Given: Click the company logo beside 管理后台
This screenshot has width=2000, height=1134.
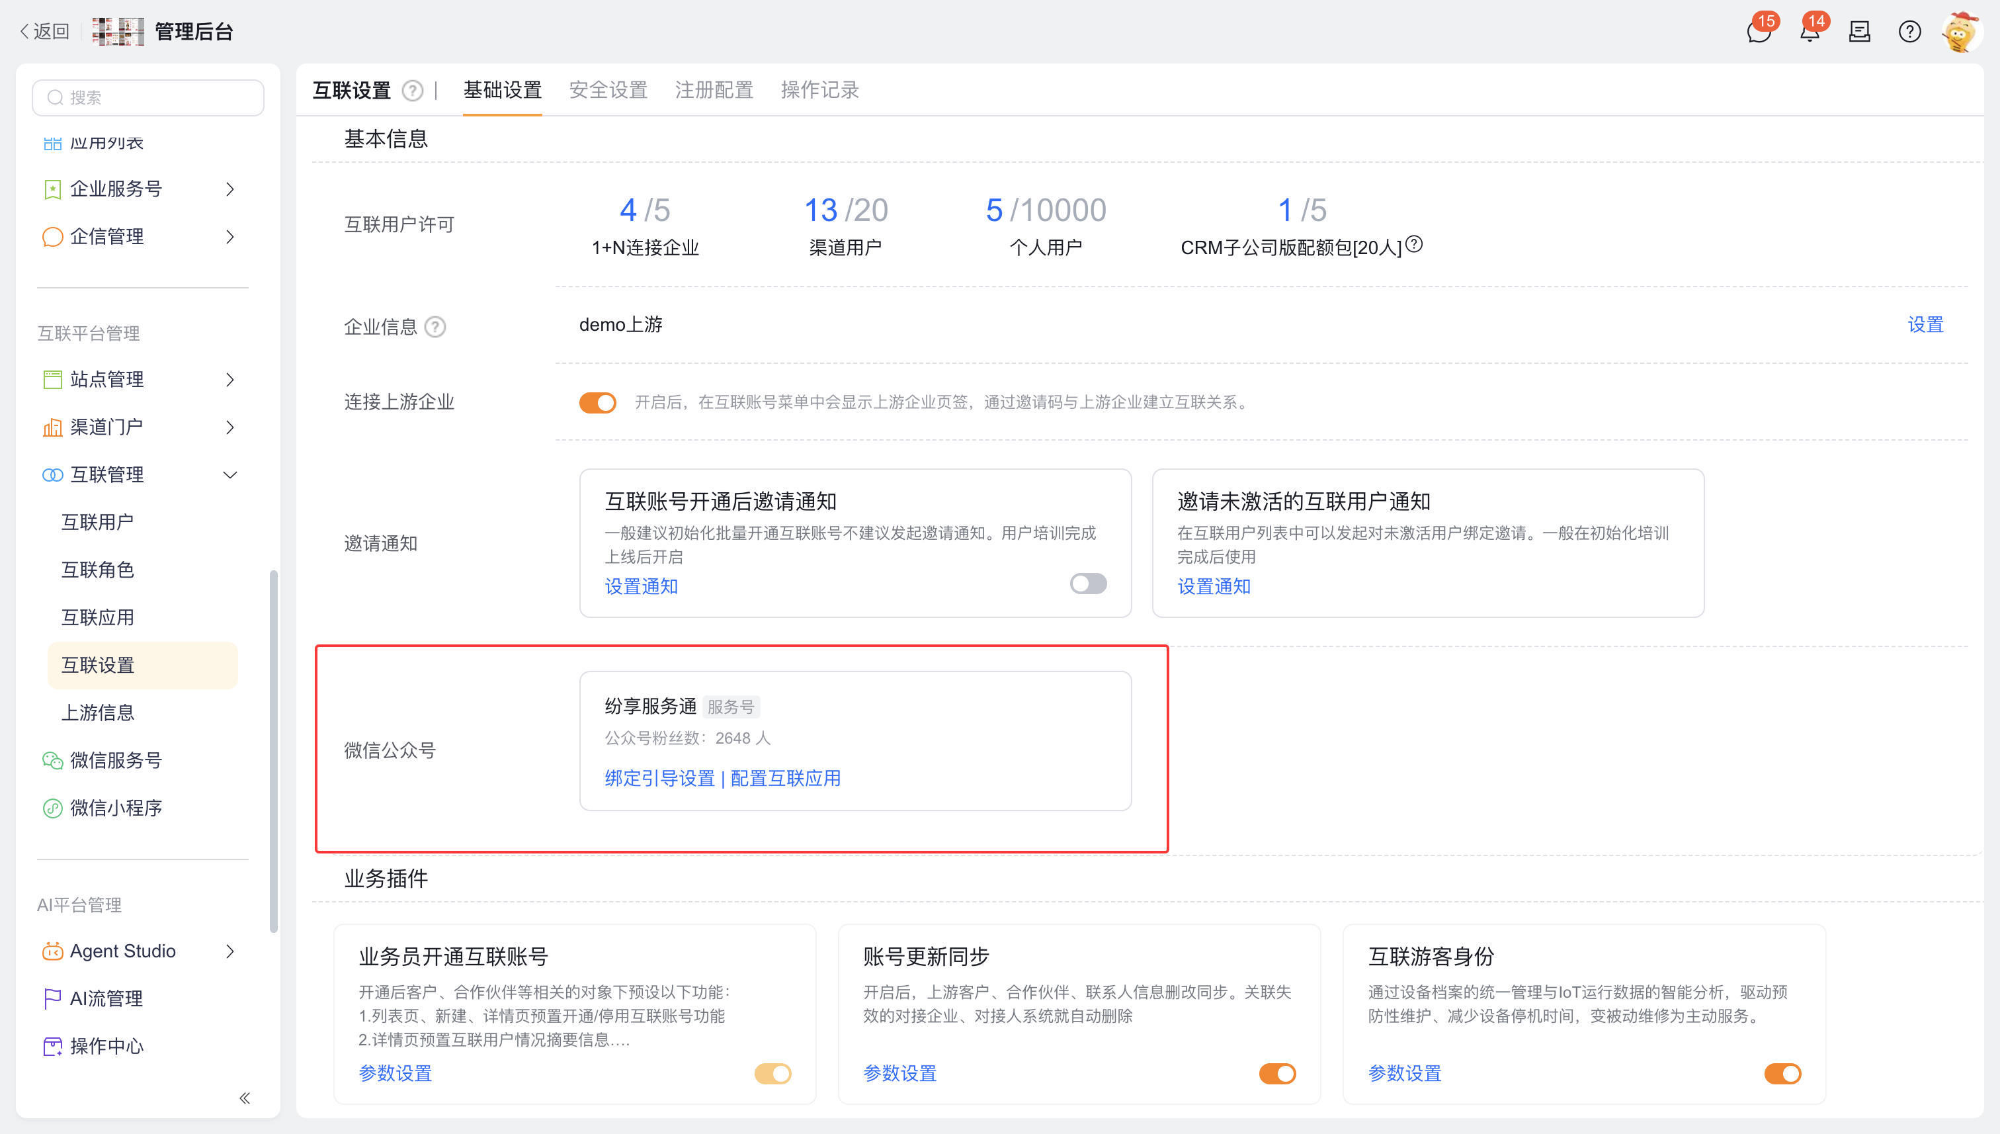Looking at the screenshot, I should [x=118, y=32].
